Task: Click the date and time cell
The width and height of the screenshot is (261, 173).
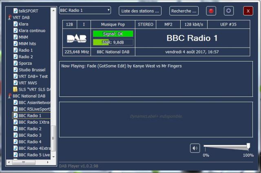Action: point(192,52)
